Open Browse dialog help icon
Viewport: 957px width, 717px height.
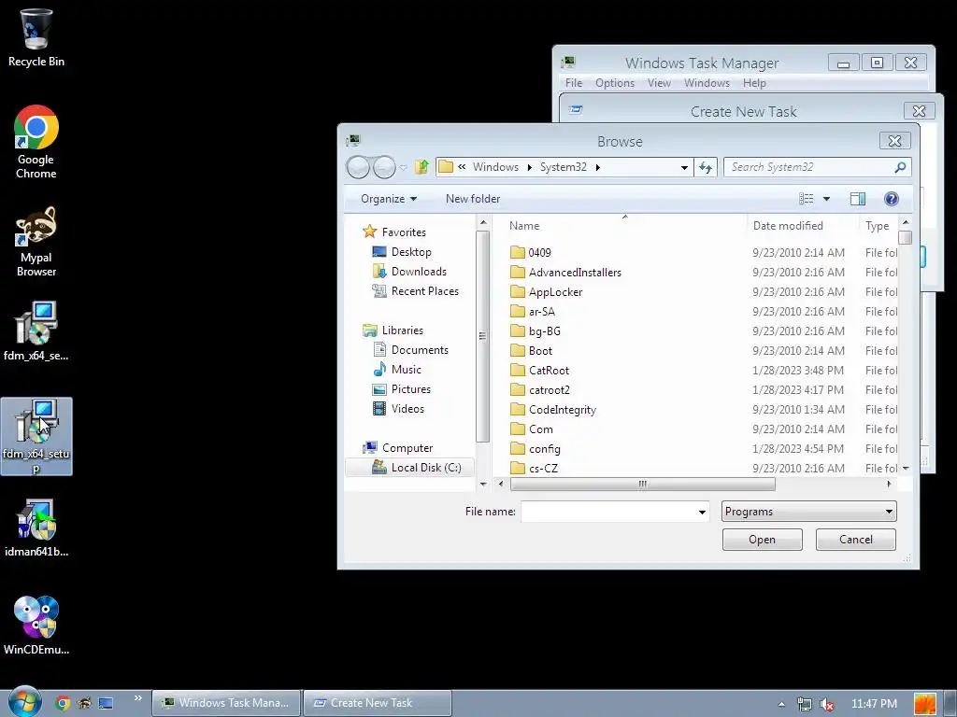[x=891, y=199]
